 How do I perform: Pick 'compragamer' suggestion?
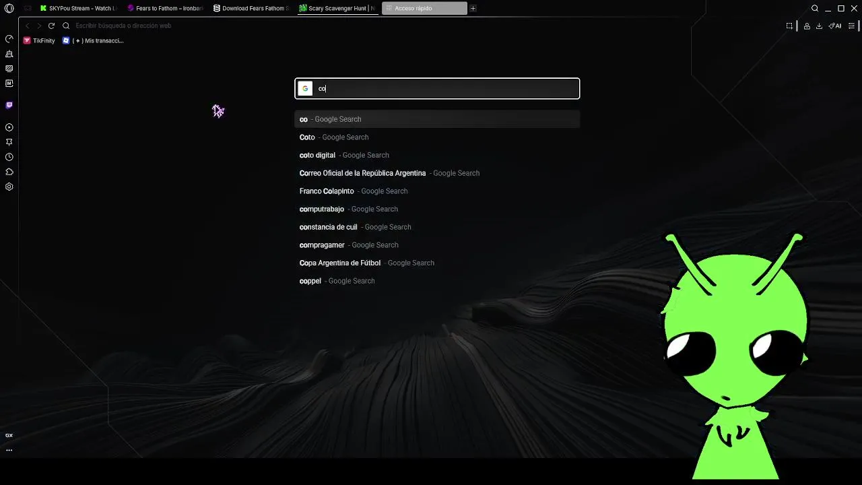(437, 245)
